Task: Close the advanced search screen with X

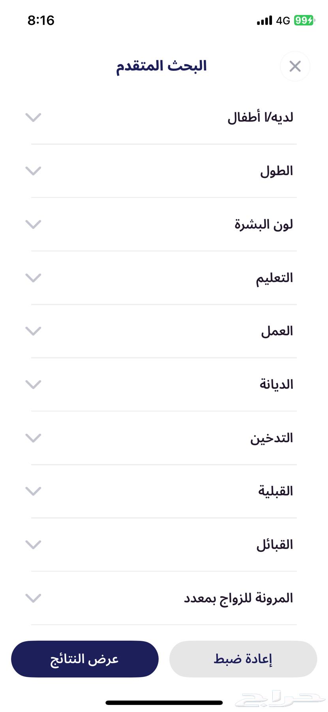Action: pyautogui.click(x=295, y=66)
